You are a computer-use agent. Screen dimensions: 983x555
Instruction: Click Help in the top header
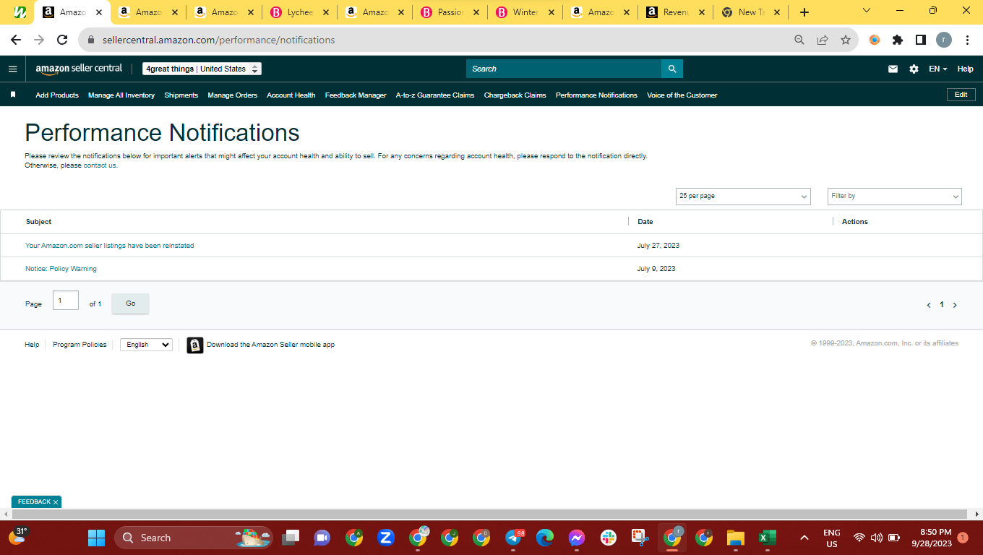pos(966,69)
